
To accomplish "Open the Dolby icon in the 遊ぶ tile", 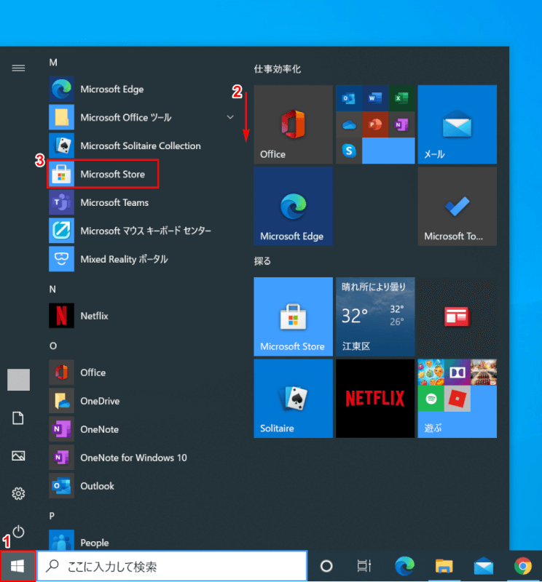I will pyautogui.click(x=457, y=372).
